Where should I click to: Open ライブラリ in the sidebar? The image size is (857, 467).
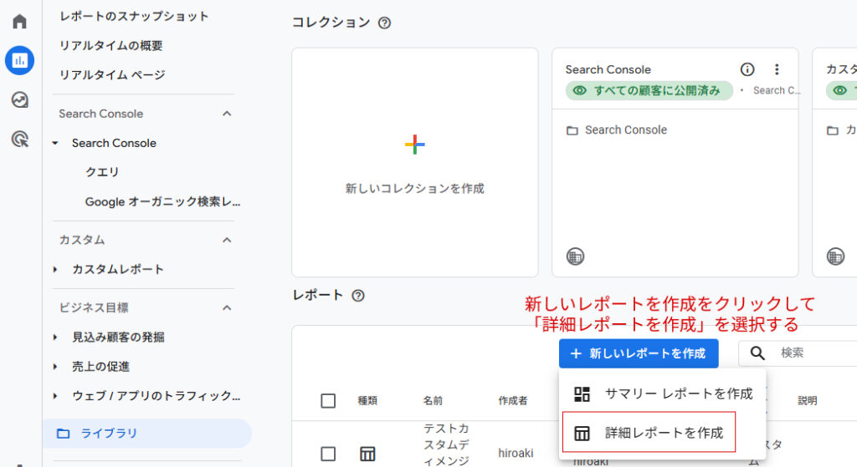(109, 434)
